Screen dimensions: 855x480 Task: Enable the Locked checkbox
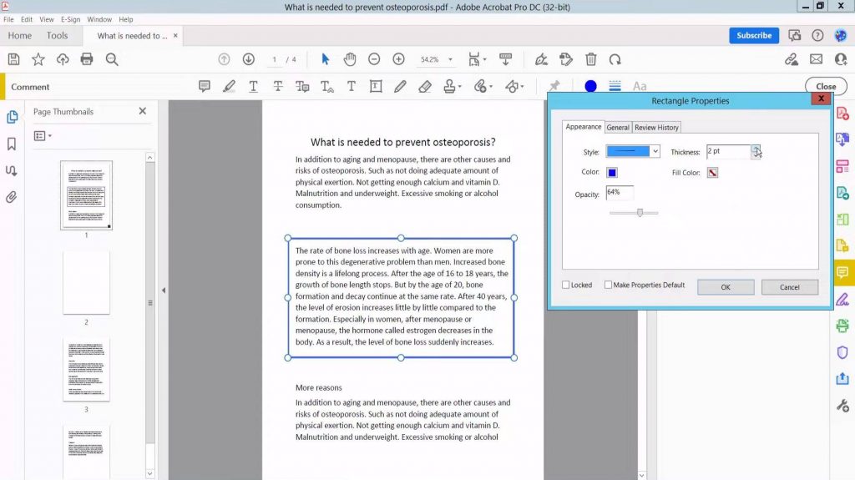(x=566, y=285)
